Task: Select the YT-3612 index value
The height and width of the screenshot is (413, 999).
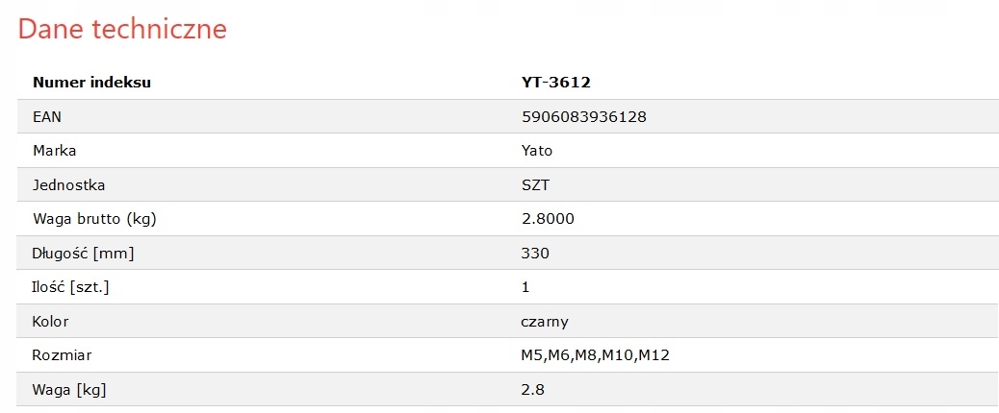Action: [555, 83]
